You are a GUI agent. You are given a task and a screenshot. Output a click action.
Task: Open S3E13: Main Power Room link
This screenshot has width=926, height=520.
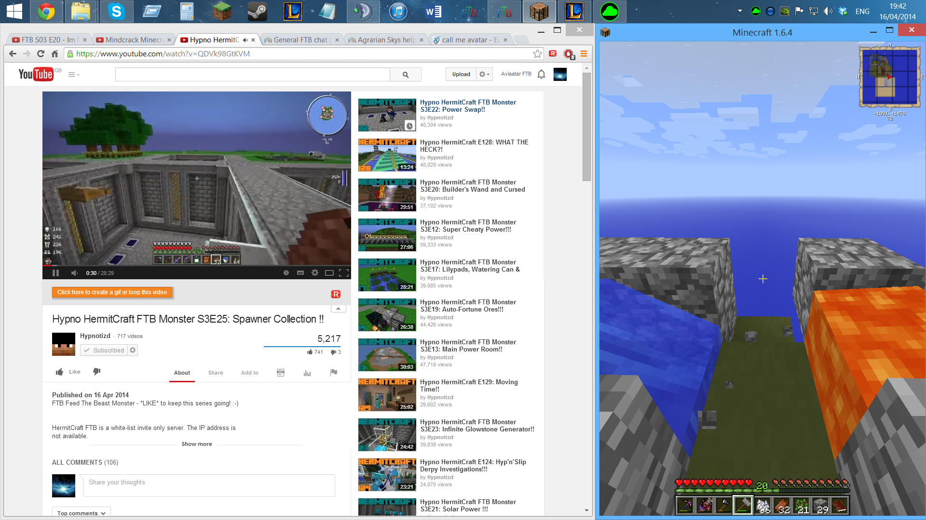[x=468, y=346]
